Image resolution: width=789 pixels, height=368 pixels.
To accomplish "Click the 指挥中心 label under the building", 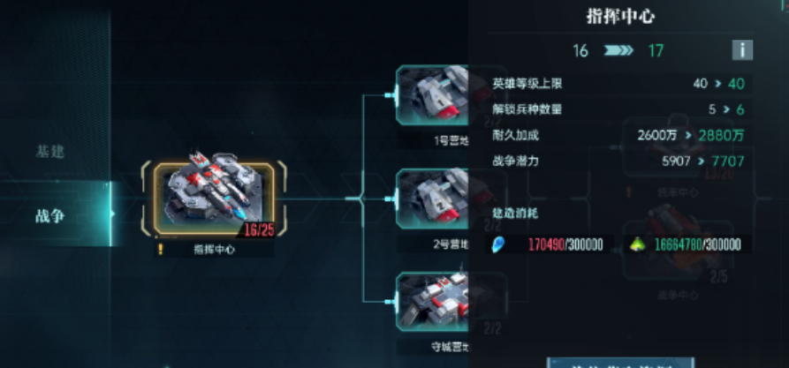I will click(215, 250).
